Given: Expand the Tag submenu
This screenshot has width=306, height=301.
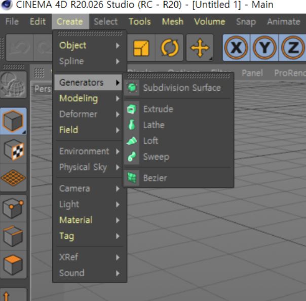Looking at the screenshot, I should tap(90, 236).
